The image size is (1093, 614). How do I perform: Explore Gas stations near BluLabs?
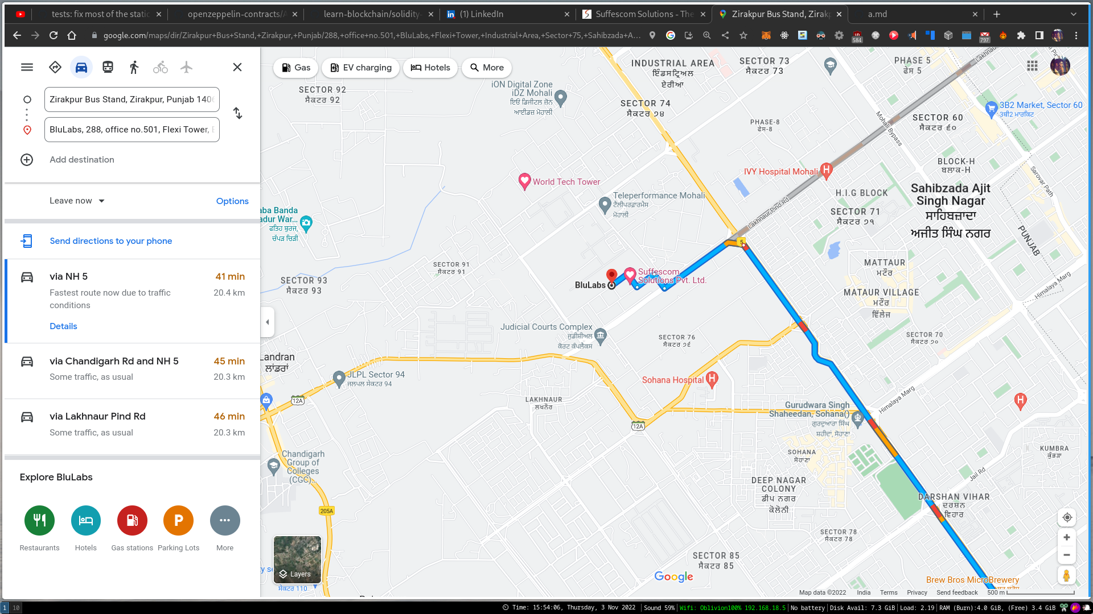coord(132,520)
